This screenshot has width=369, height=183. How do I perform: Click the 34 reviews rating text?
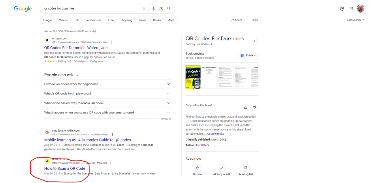[x=80, y=61]
